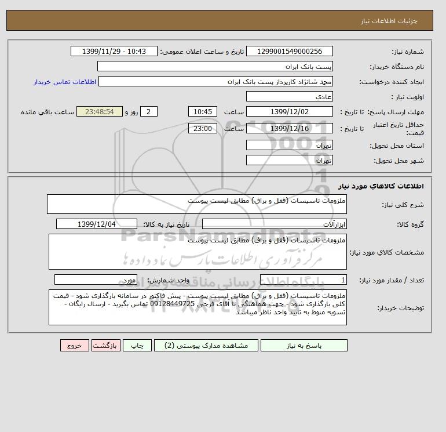This screenshot has height=432, width=446.
Task: Click the شهر محل تحویل label
Action: (399, 161)
